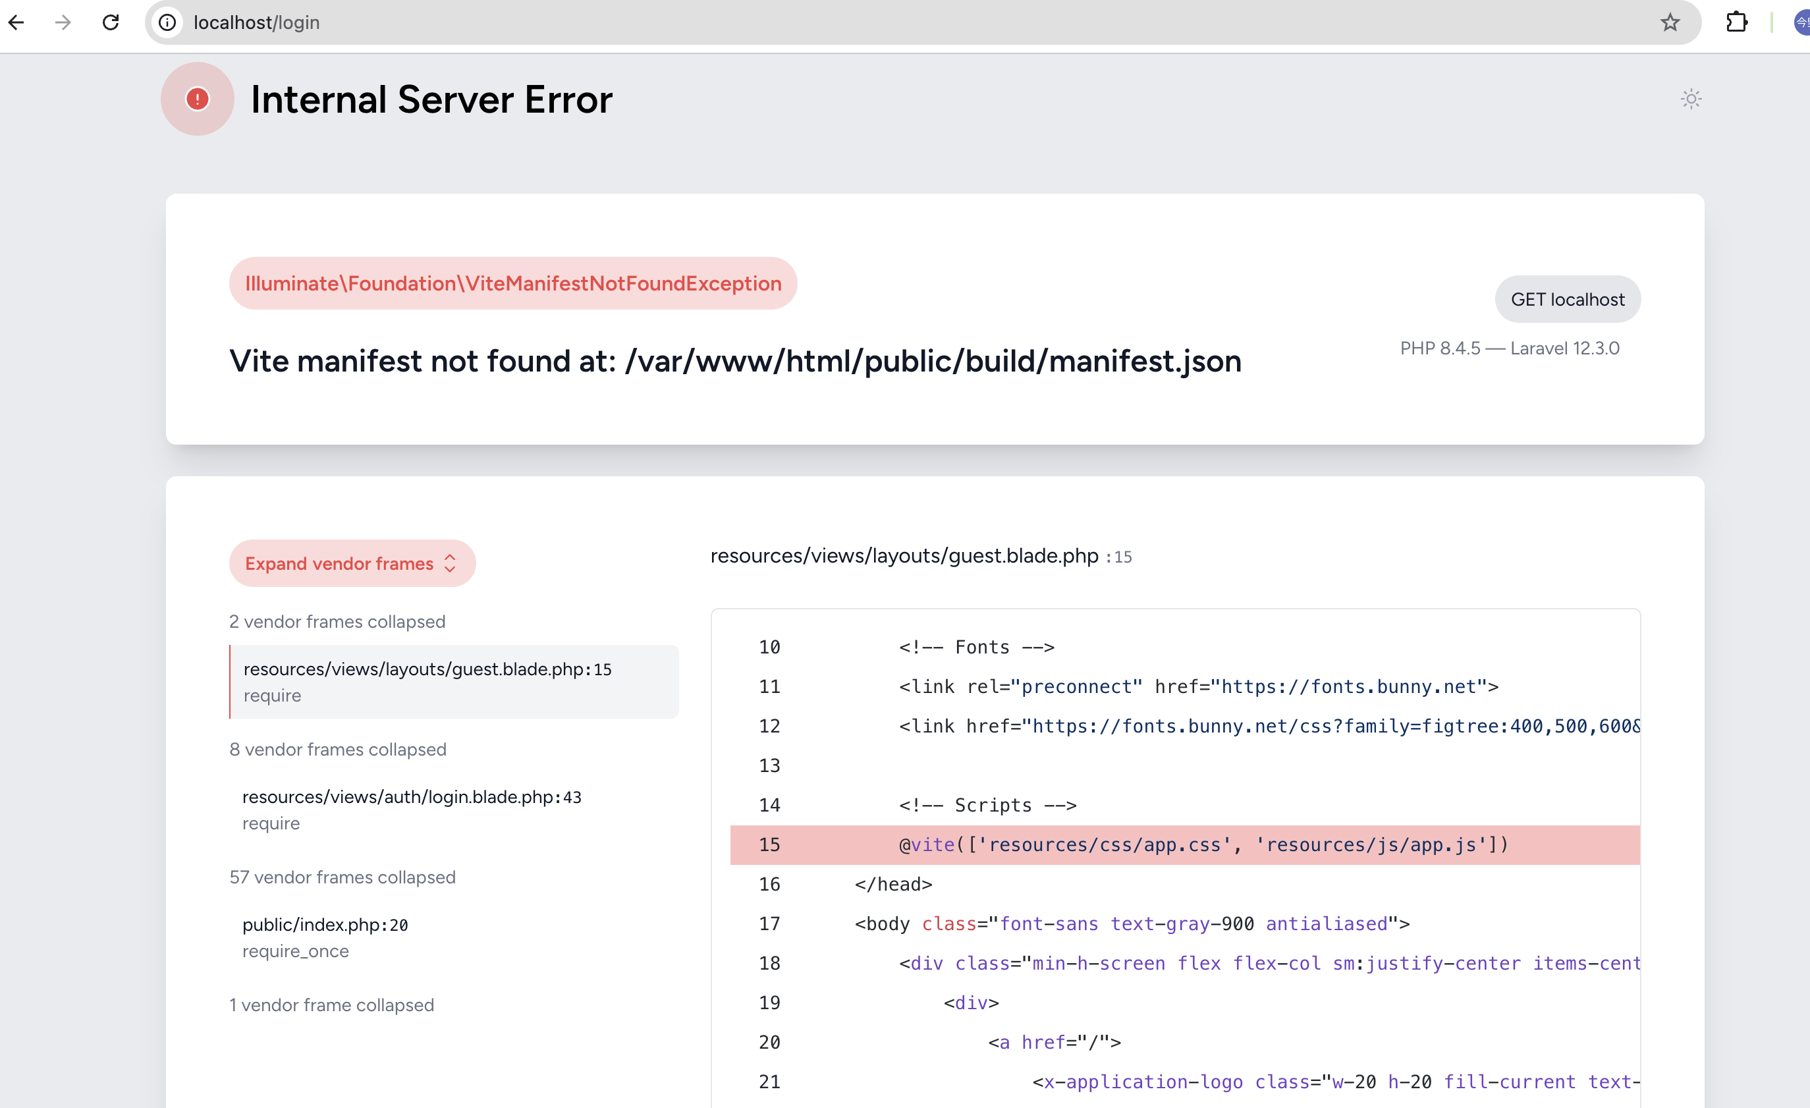
Task: Open site information icon in address bar
Action: tap(167, 22)
